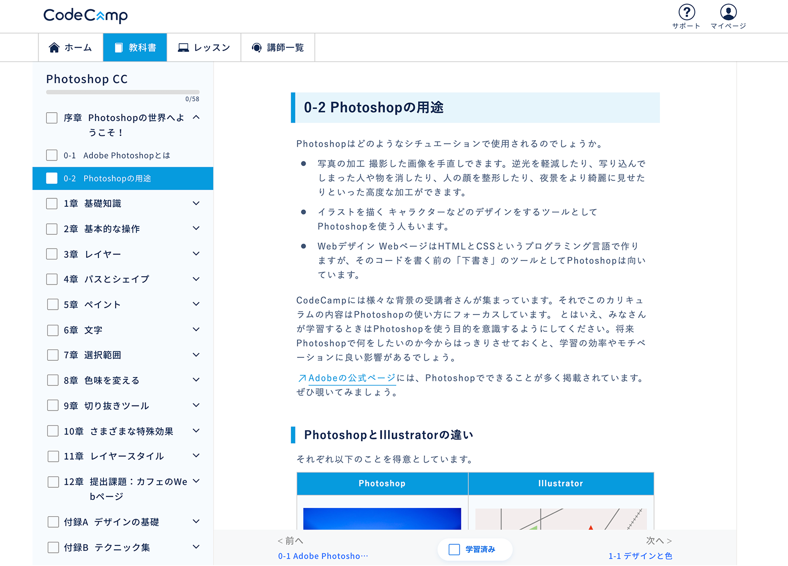The height and width of the screenshot is (566, 788).
Task: Expand the 11章 レイヤースタイル chevron
Action: [x=196, y=455]
